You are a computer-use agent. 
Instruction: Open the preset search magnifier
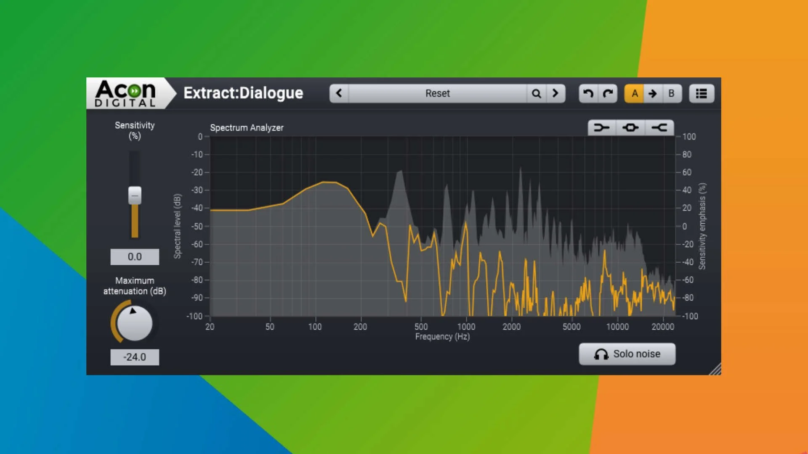click(536, 93)
